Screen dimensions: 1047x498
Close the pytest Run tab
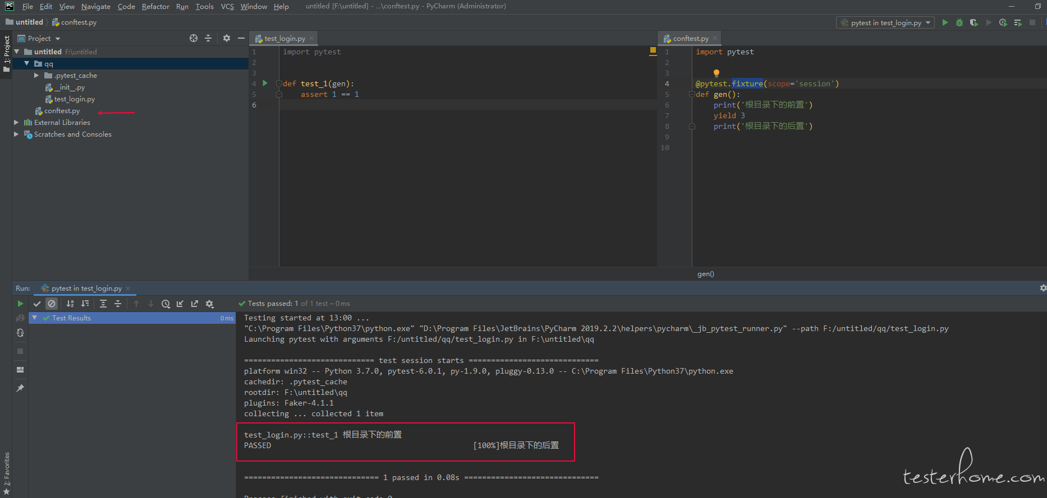[x=128, y=288]
